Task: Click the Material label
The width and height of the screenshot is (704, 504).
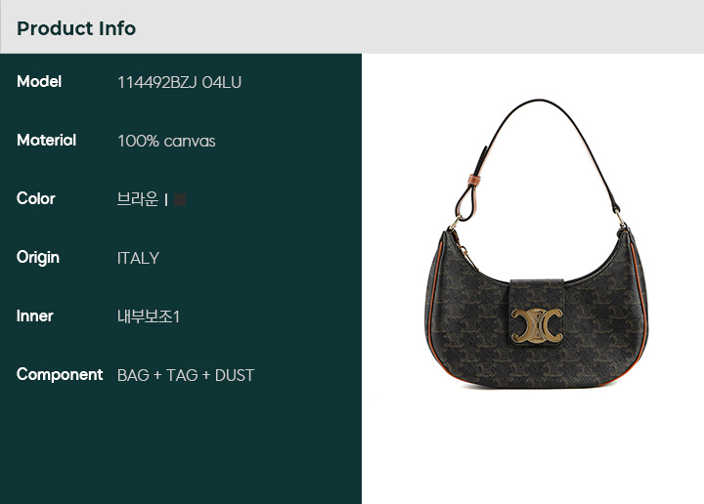Action: 46,141
